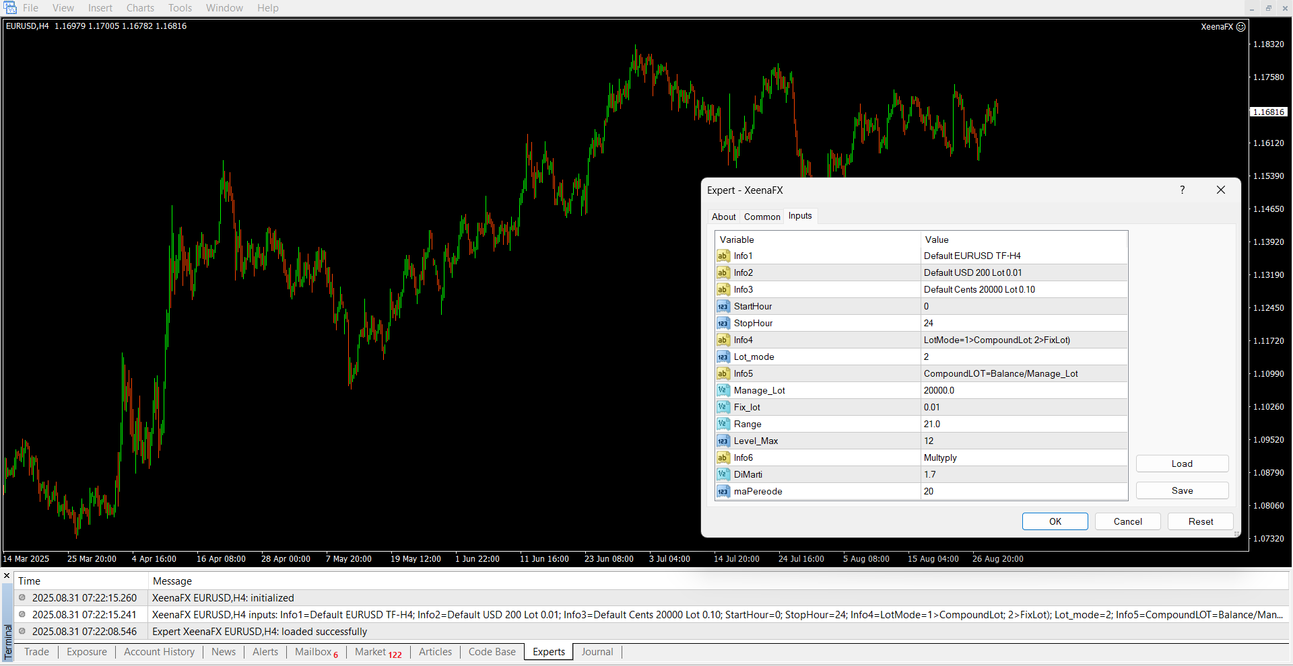The height and width of the screenshot is (666, 1293).
Task: Switch to the About tab in Expert dialog
Action: pyautogui.click(x=723, y=217)
